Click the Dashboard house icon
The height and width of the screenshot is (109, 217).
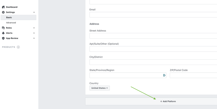tap(3, 7)
